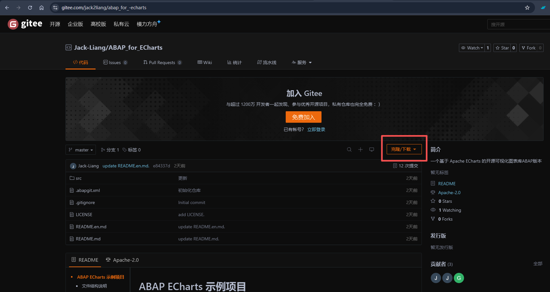The width and height of the screenshot is (550, 292).
Task: Click the Gitee logo in header
Action: (x=25, y=24)
